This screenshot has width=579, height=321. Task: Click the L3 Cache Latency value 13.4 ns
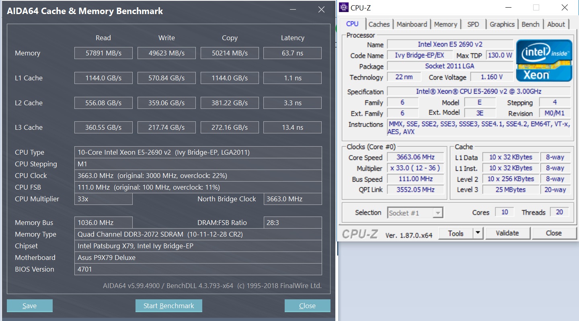point(293,127)
